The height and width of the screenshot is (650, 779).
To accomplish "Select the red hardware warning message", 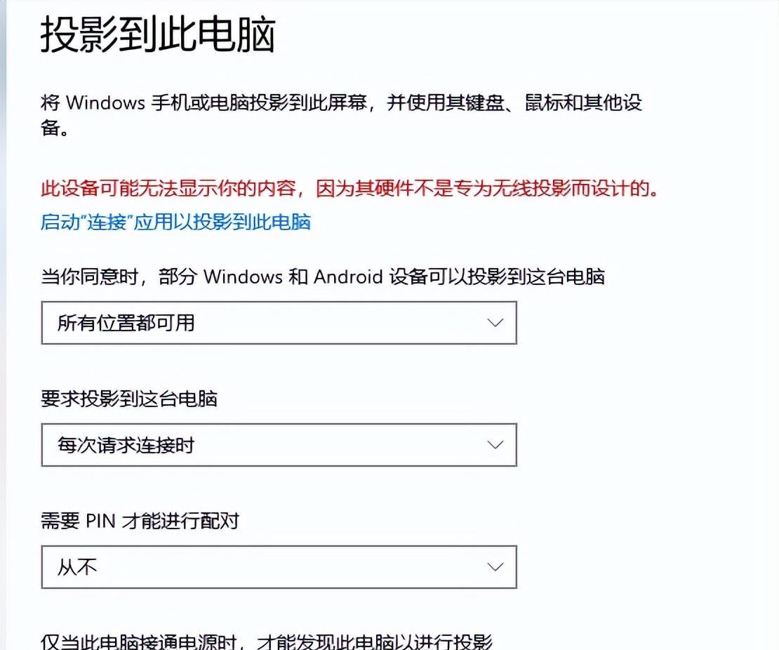I will [x=350, y=188].
